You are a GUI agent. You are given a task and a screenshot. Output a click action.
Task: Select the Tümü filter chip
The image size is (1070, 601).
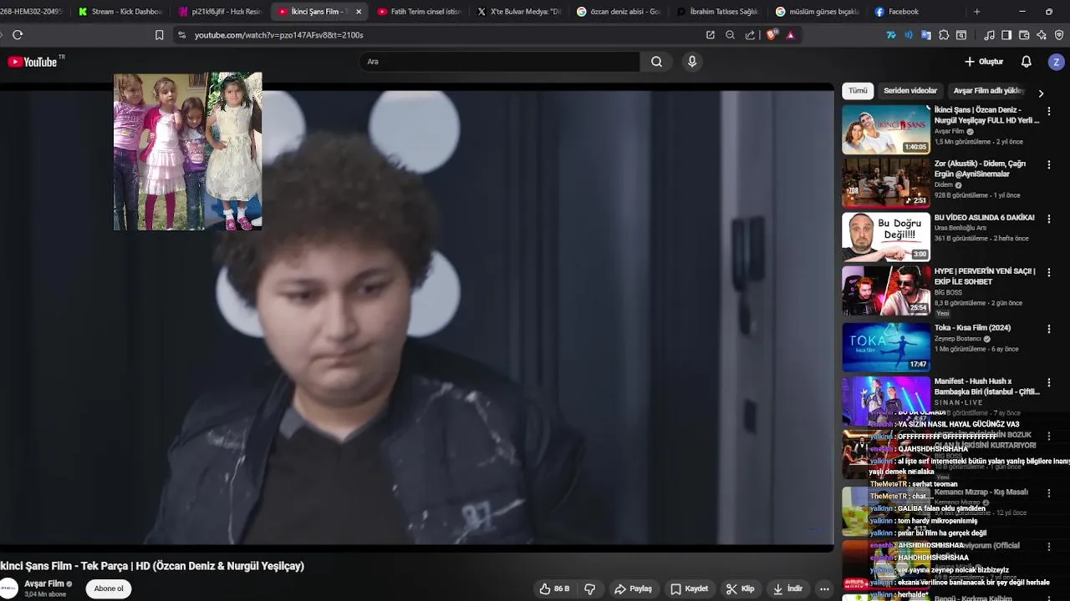point(859,90)
